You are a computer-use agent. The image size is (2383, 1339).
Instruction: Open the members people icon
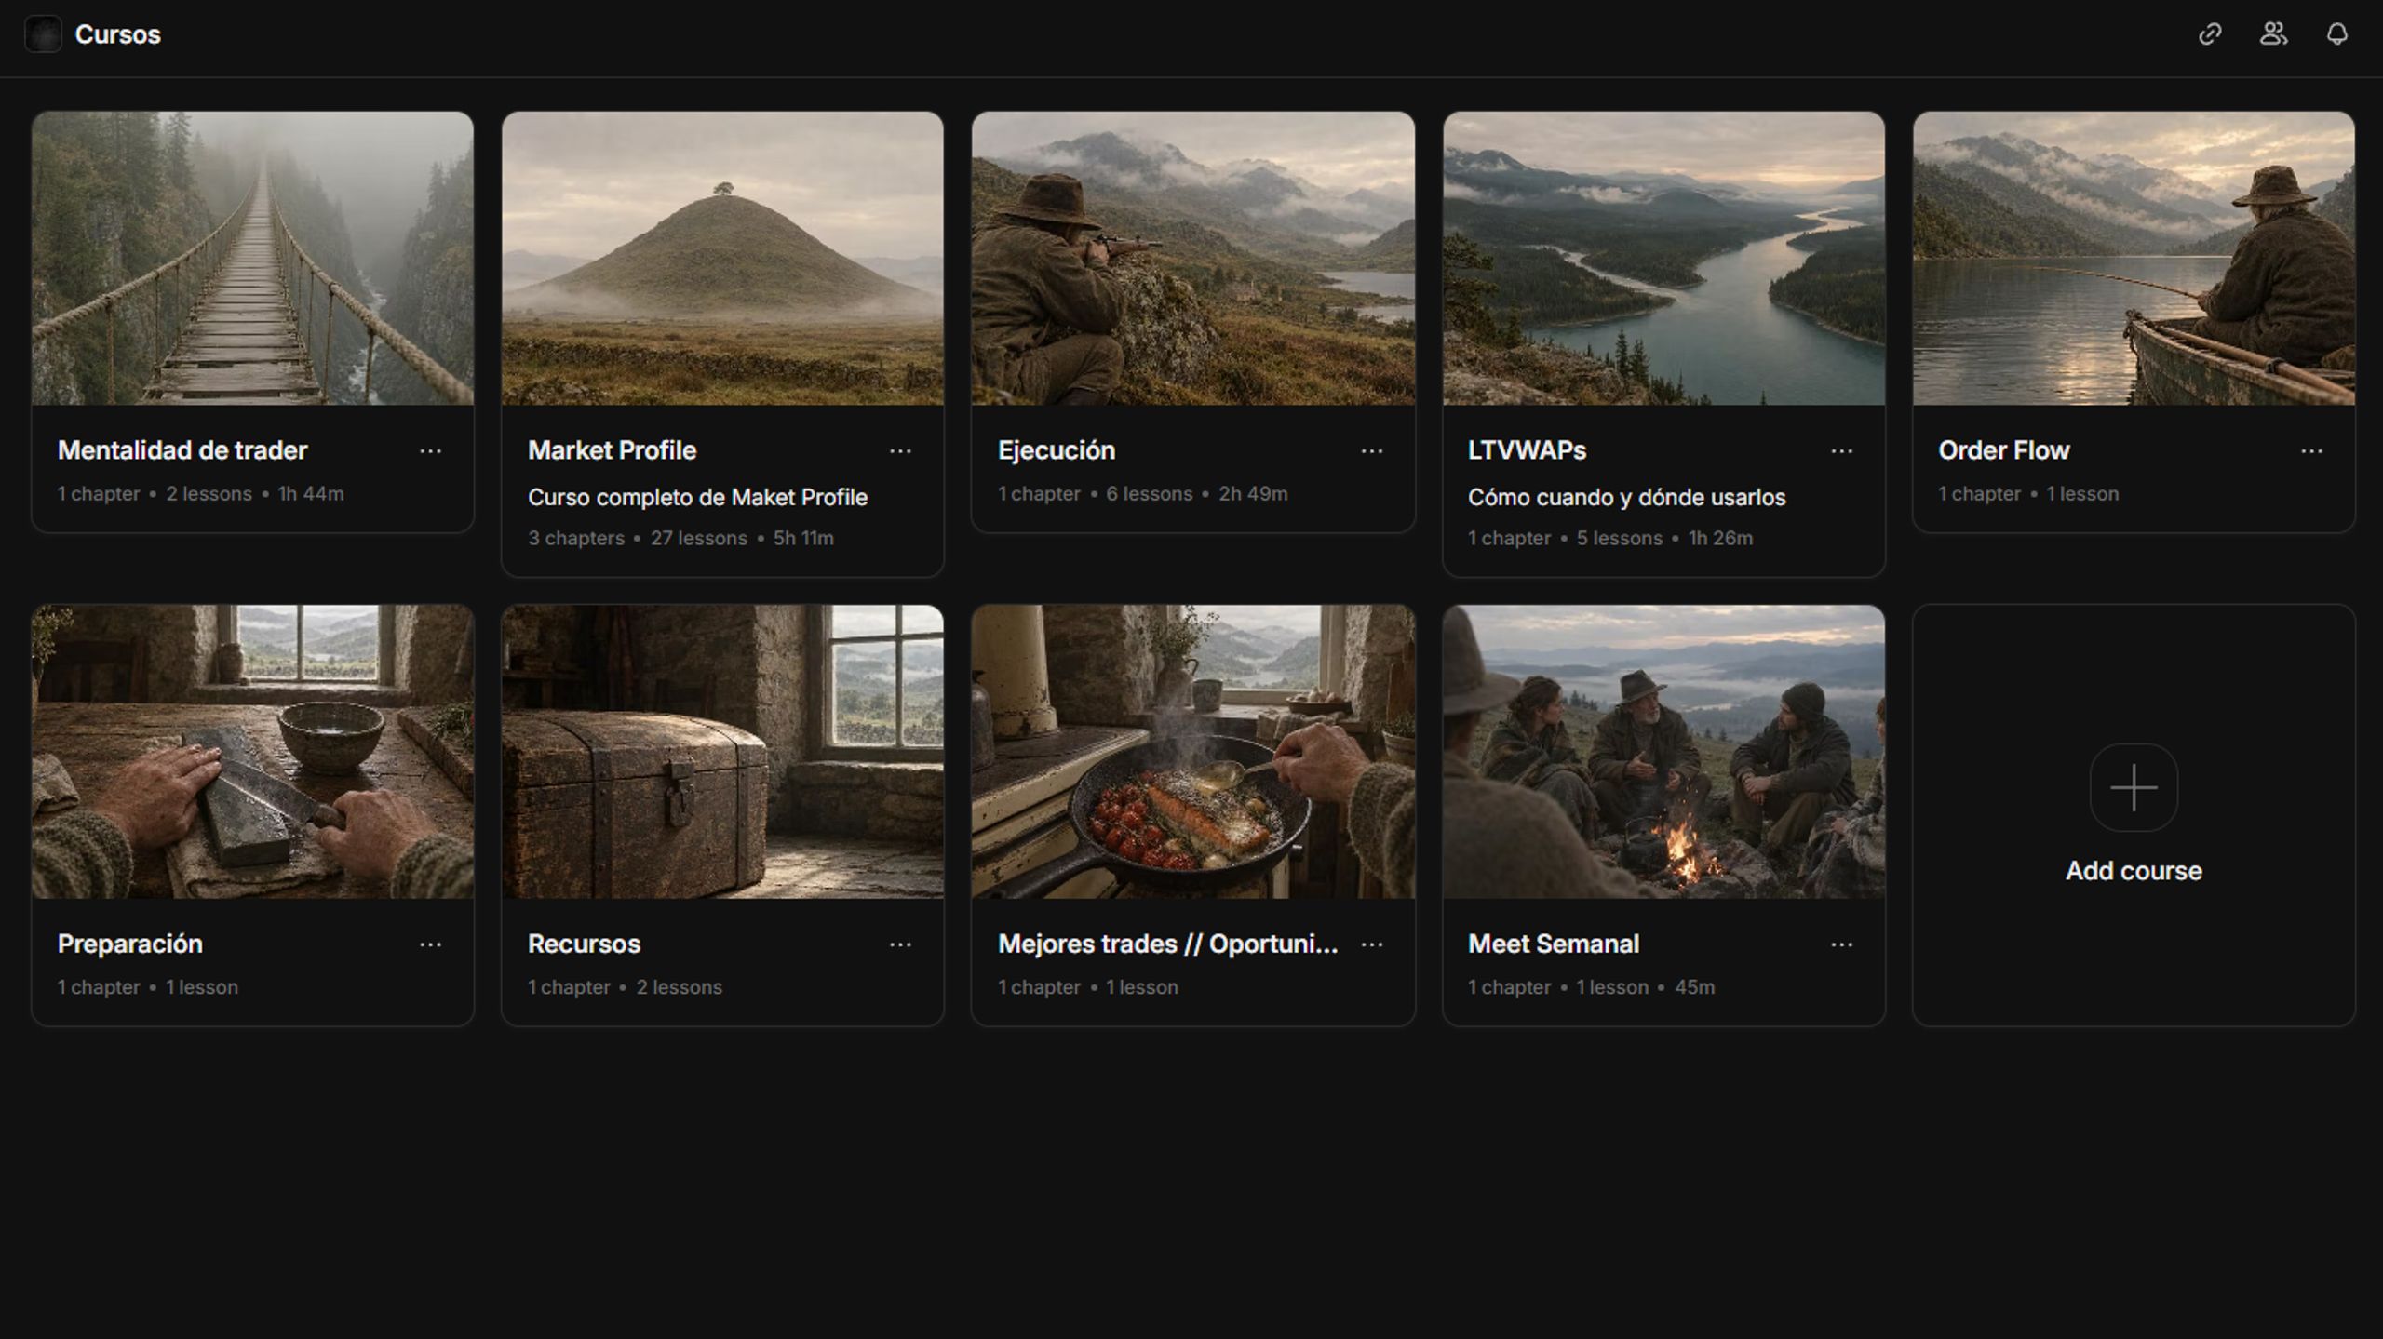2273,34
